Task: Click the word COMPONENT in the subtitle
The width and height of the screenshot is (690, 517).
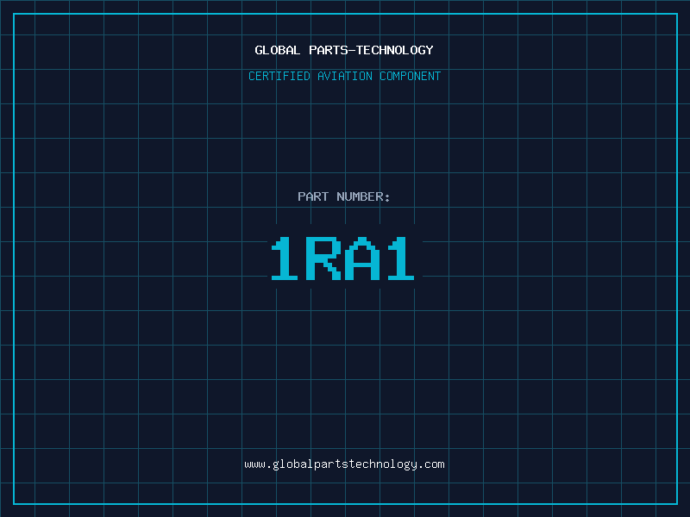Action: click(411, 76)
